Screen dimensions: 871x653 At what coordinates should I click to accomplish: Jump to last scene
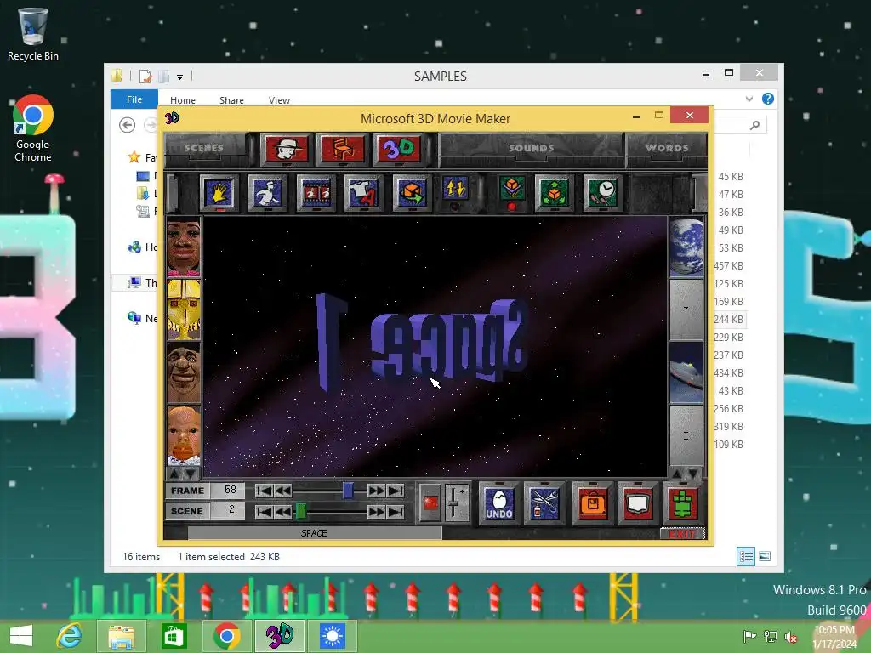[x=396, y=511]
